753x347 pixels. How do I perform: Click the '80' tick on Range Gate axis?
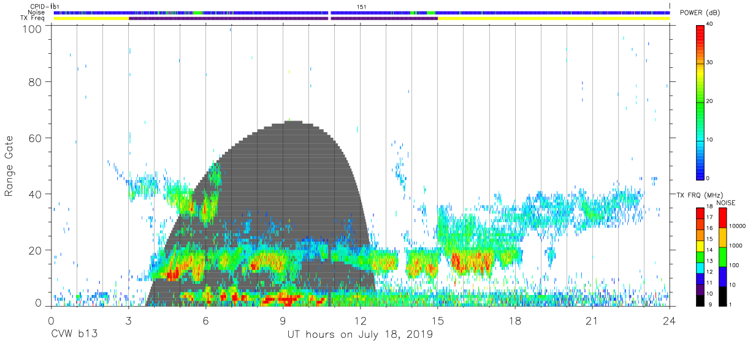coord(35,82)
